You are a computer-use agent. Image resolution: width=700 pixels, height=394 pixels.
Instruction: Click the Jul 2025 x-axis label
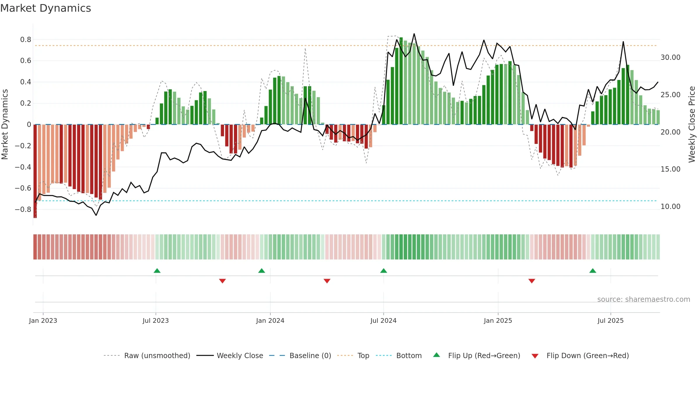pyautogui.click(x=611, y=320)
